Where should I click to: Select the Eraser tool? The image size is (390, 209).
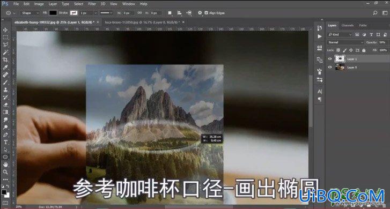pos(5,104)
